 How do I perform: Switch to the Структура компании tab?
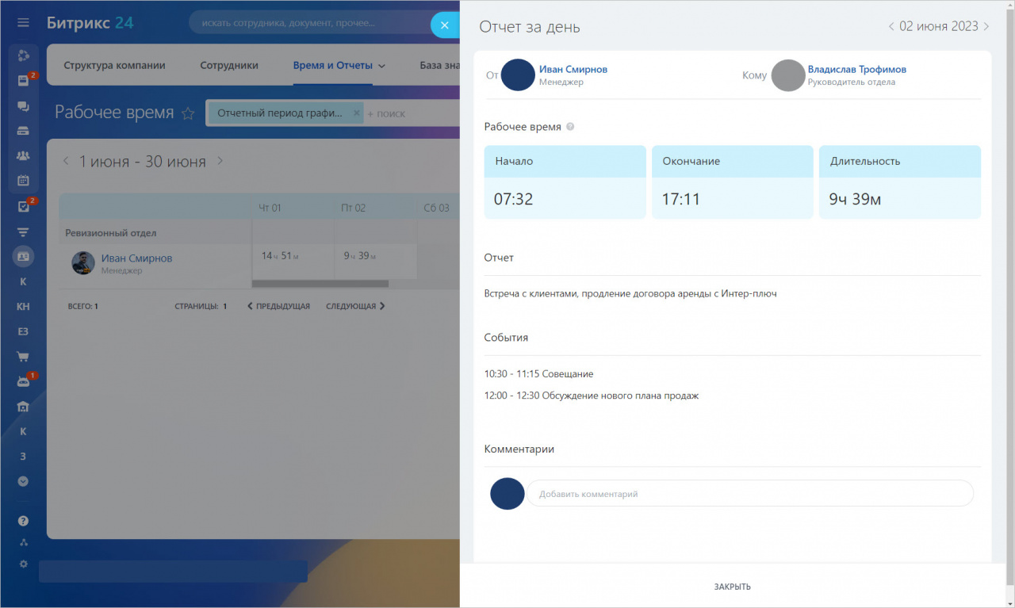point(114,66)
